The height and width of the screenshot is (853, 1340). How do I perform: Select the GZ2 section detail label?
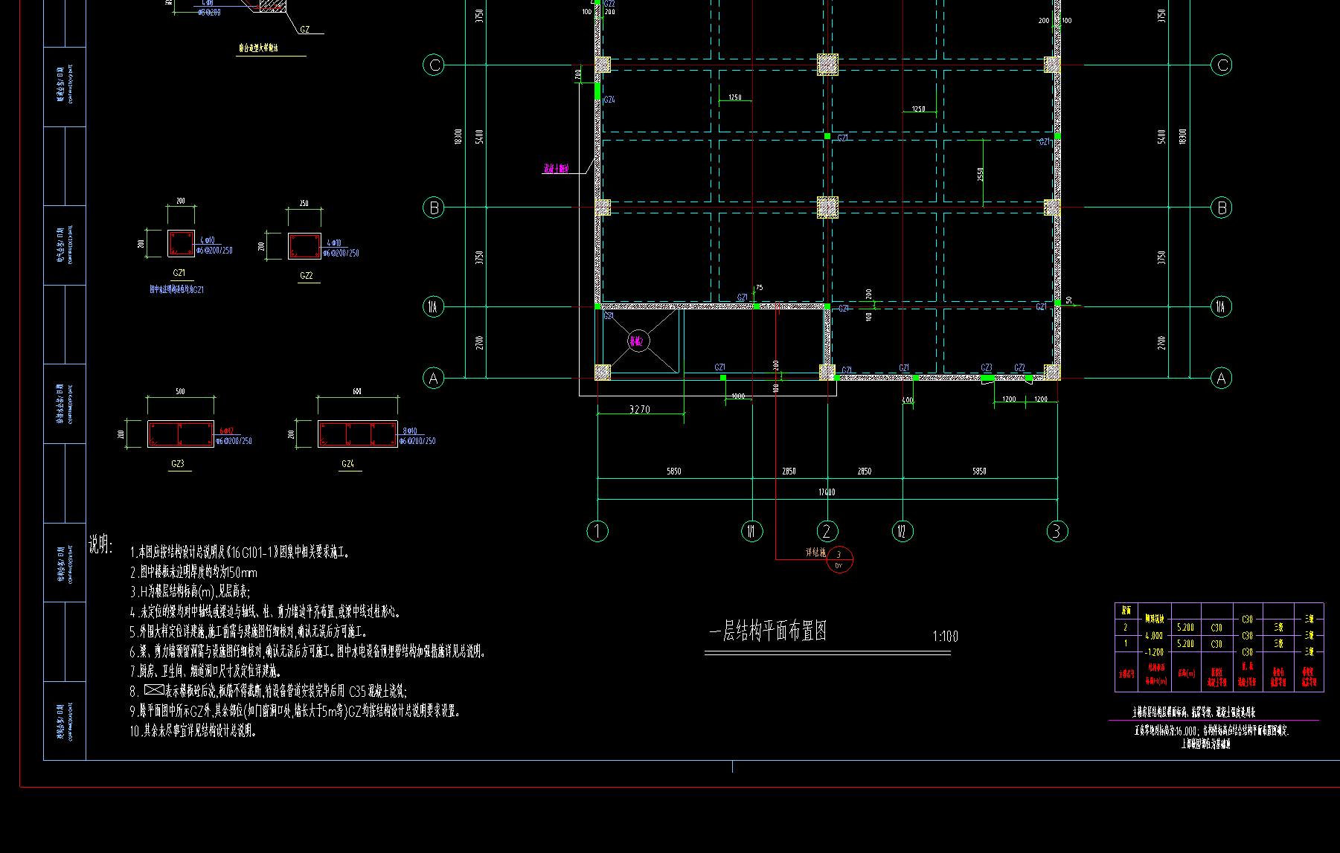pyautogui.click(x=306, y=275)
